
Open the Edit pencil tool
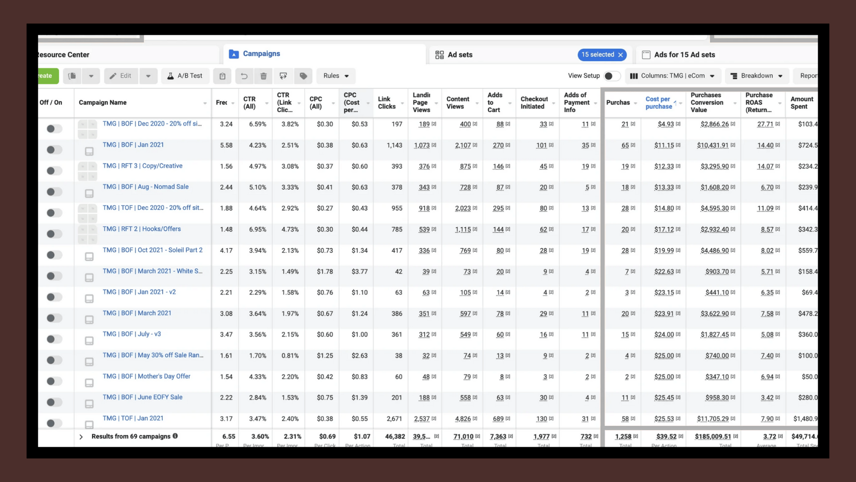(x=120, y=76)
